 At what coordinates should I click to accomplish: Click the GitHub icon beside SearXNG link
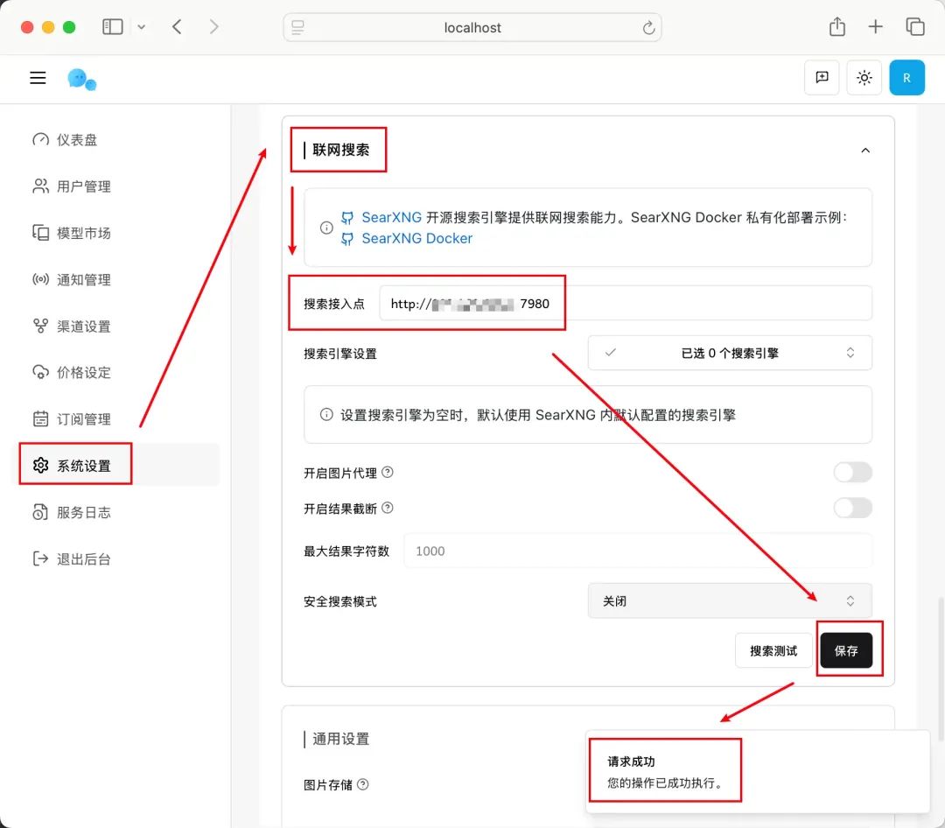pyautogui.click(x=347, y=218)
